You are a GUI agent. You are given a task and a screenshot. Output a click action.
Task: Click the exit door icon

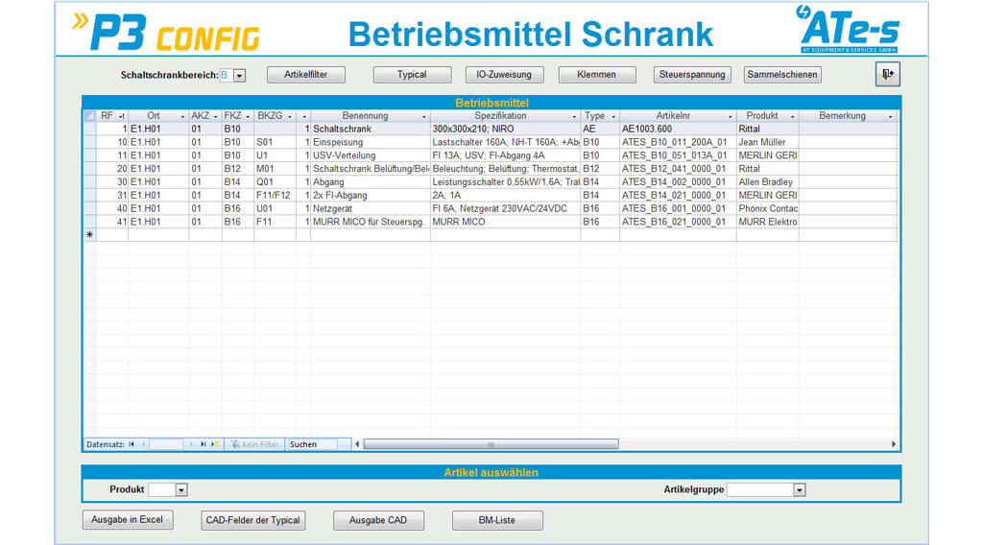coord(888,74)
